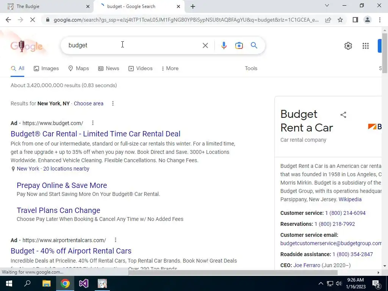The height and width of the screenshot is (291, 388).
Task: Open Prepay Online & Save More link
Action: 62,185
